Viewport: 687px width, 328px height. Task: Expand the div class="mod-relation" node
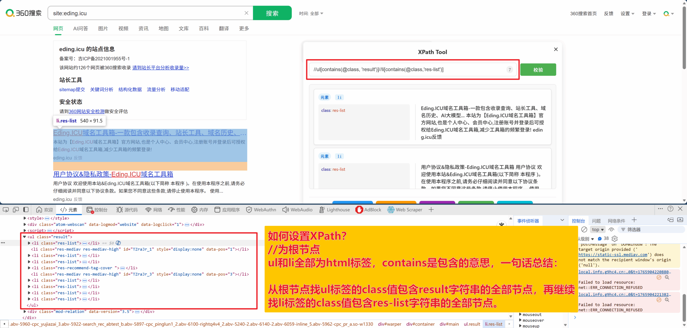[x=25, y=311]
